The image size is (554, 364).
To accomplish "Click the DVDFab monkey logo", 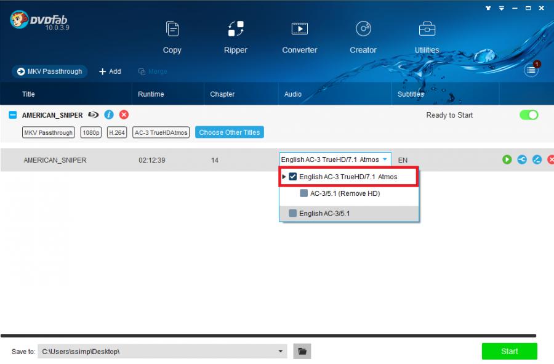I will click(x=19, y=19).
